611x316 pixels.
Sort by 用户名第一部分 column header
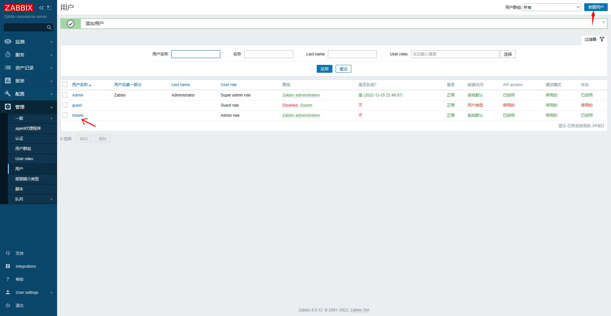pyautogui.click(x=128, y=85)
